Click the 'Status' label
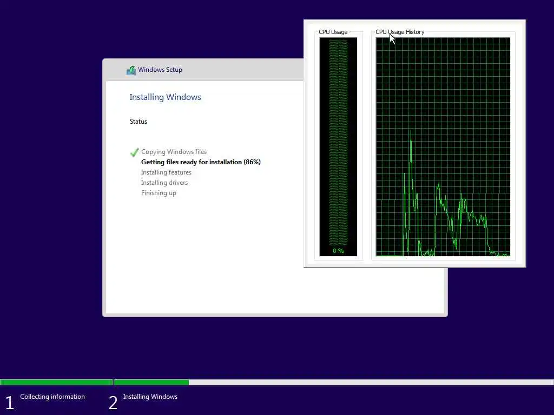Viewport: 554px width, 415px height. tap(138, 122)
